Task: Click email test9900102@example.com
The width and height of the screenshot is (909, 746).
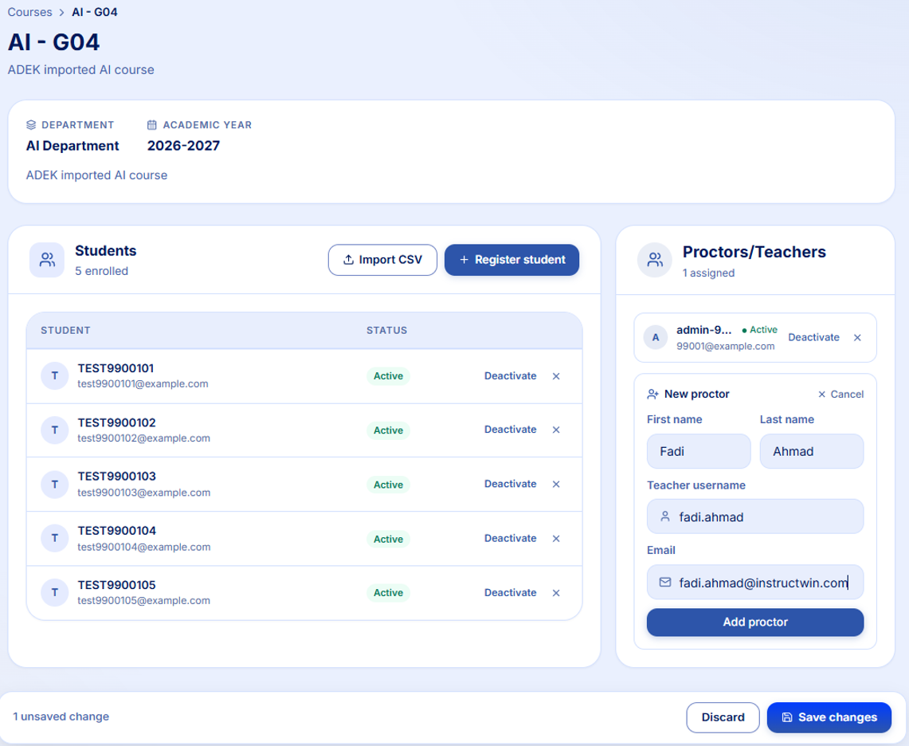Action: [143, 438]
